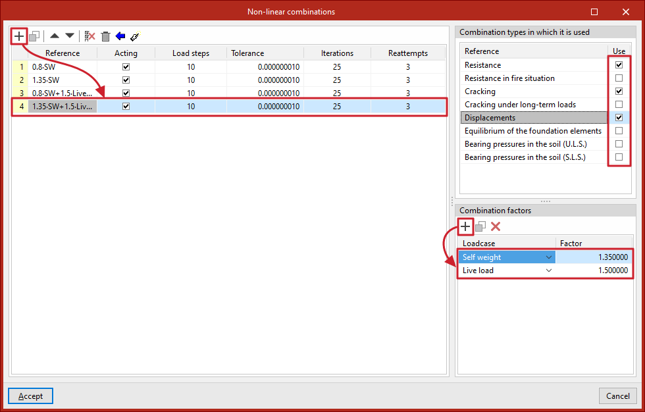Edit Load steps value for 0.8·SW
This screenshot has height=412, width=645.
[191, 66]
